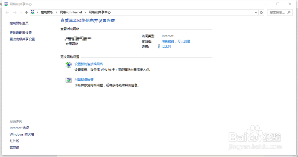Maximize the 网络和共享中心 window
The width and height of the screenshot is (298, 157).
tap(278, 4)
